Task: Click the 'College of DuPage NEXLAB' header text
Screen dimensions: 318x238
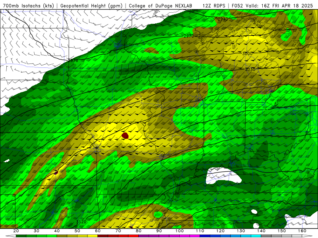Action: pyautogui.click(x=161, y=6)
